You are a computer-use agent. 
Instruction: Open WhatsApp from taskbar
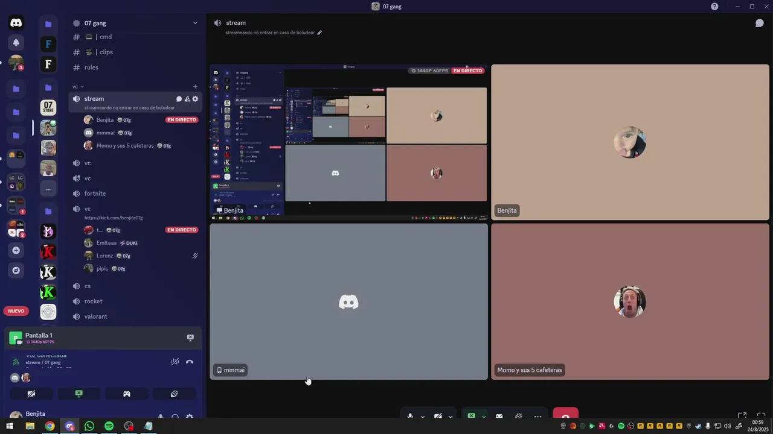89,426
